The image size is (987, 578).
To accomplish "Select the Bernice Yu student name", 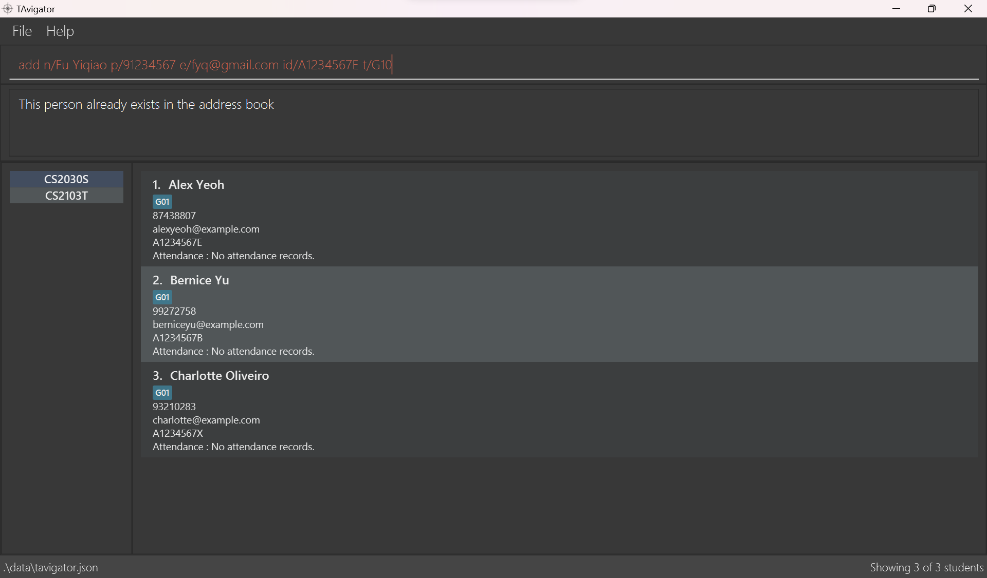I will point(199,280).
